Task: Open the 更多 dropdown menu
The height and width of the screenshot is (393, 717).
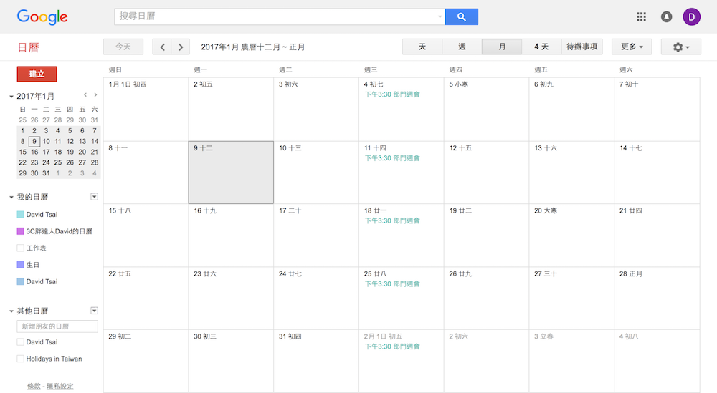Action: pyautogui.click(x=631, y=47)
